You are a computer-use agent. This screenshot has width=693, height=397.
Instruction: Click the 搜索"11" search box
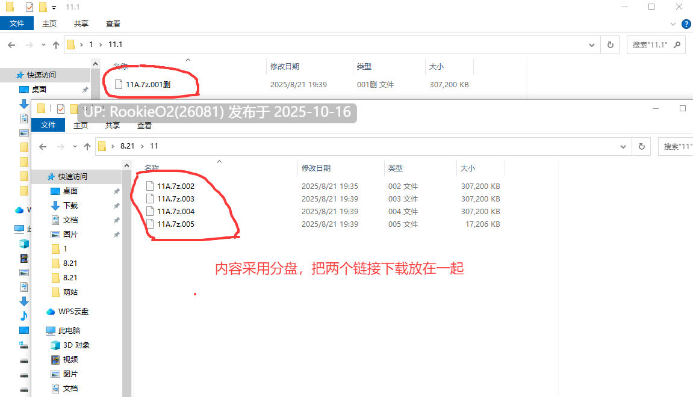coord(676,147)
